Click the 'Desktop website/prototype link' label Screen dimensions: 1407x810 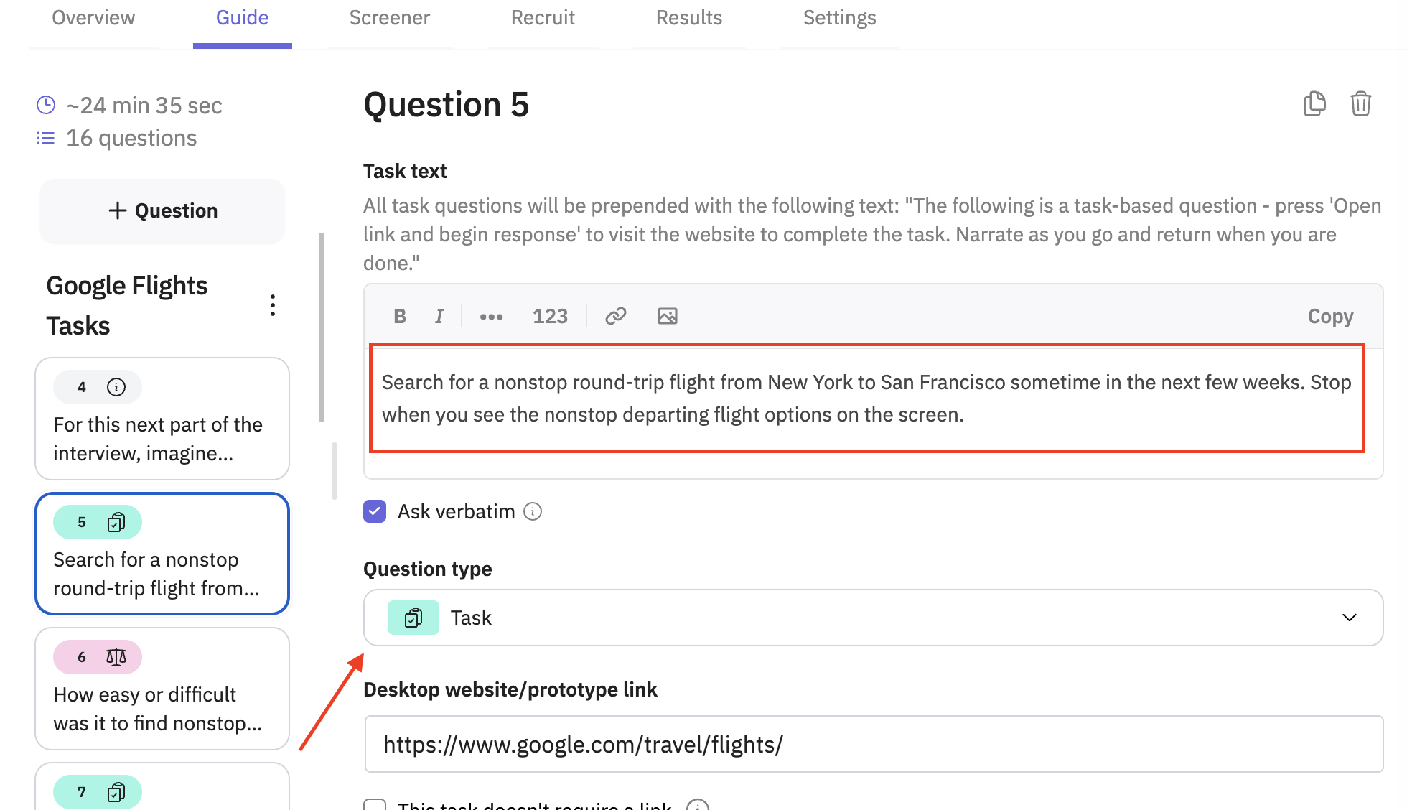[510, 689]
